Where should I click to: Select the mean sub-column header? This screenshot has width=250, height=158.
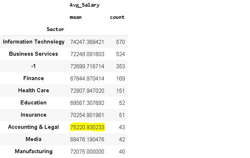click(x=75, y=17)
